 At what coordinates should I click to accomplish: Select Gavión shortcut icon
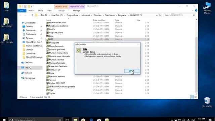[x=47, y=29]
